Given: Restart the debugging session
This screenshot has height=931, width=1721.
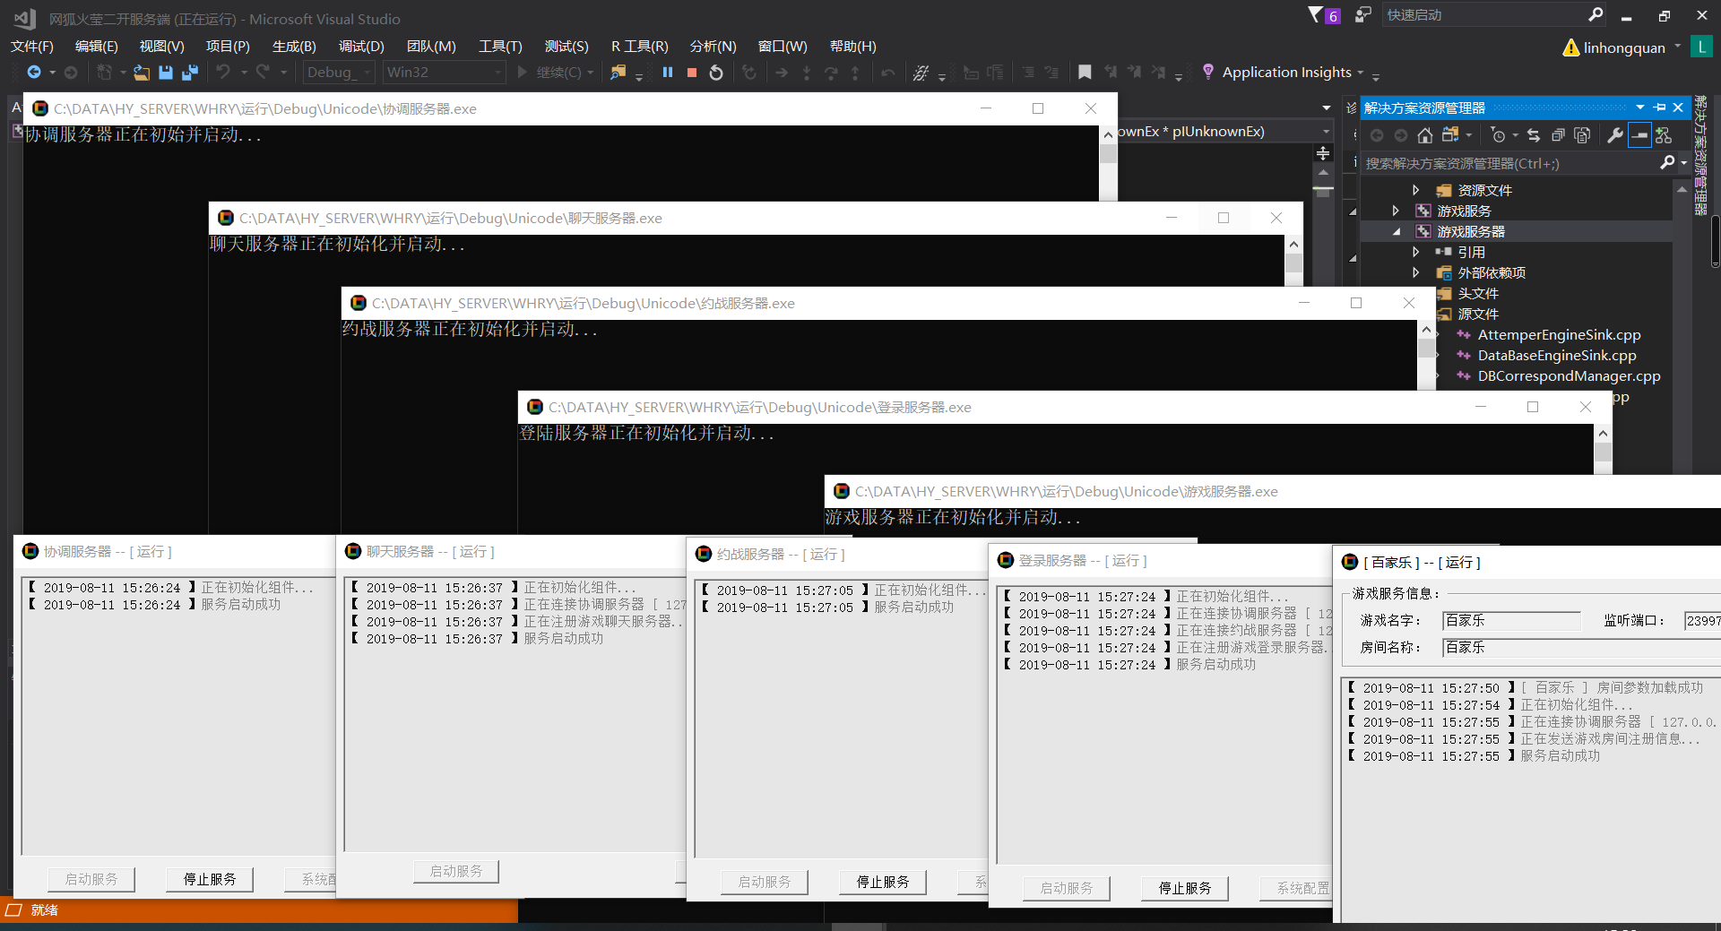Looking at the screenshot, I should pyautogui.click(x=716, y=73).
